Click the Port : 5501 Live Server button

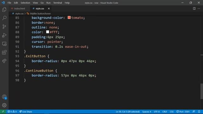tap(183, 111)
